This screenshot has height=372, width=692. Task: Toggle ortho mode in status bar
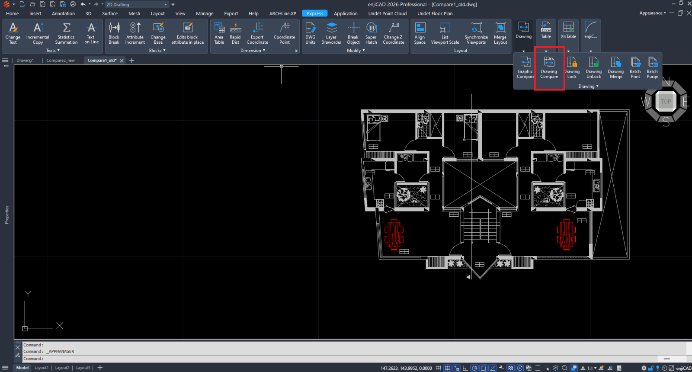[465, 368]
